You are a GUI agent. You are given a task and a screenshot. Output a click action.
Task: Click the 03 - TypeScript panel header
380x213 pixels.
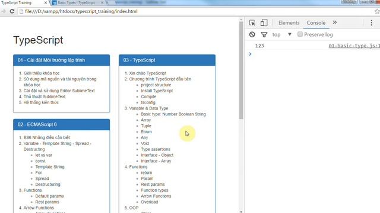pos(167,60)
